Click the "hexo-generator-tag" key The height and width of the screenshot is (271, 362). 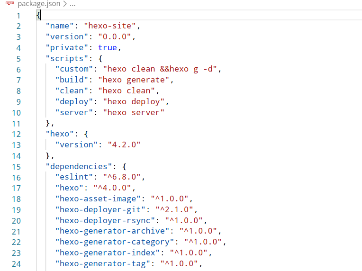(x=103, y=263)
